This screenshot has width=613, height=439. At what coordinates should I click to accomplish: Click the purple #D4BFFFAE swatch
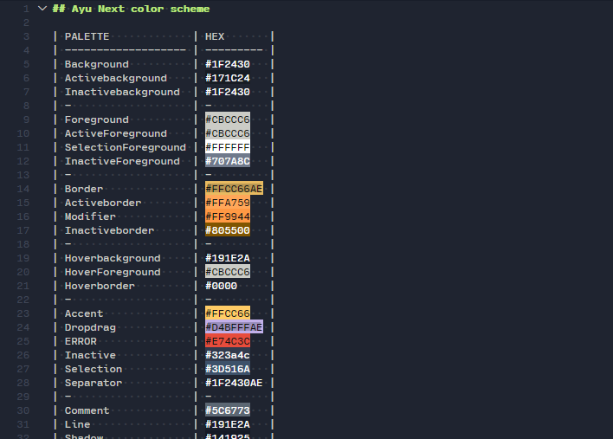pyautogui.click(x=234, y=327)
